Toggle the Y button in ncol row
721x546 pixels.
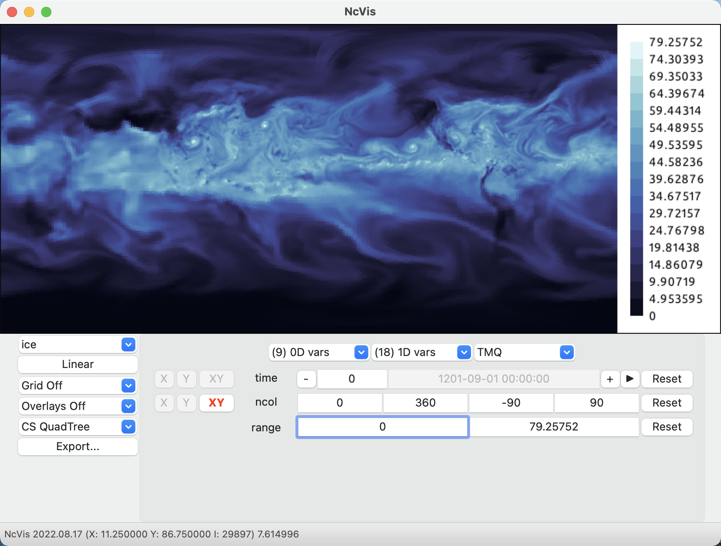coord(186,403)
